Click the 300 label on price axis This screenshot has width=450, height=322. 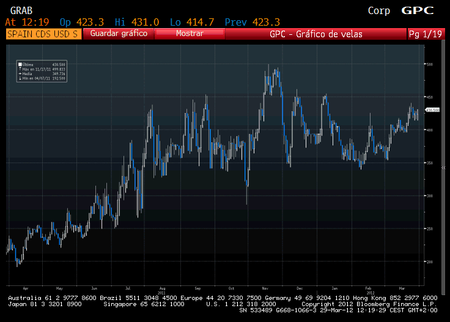430,196
